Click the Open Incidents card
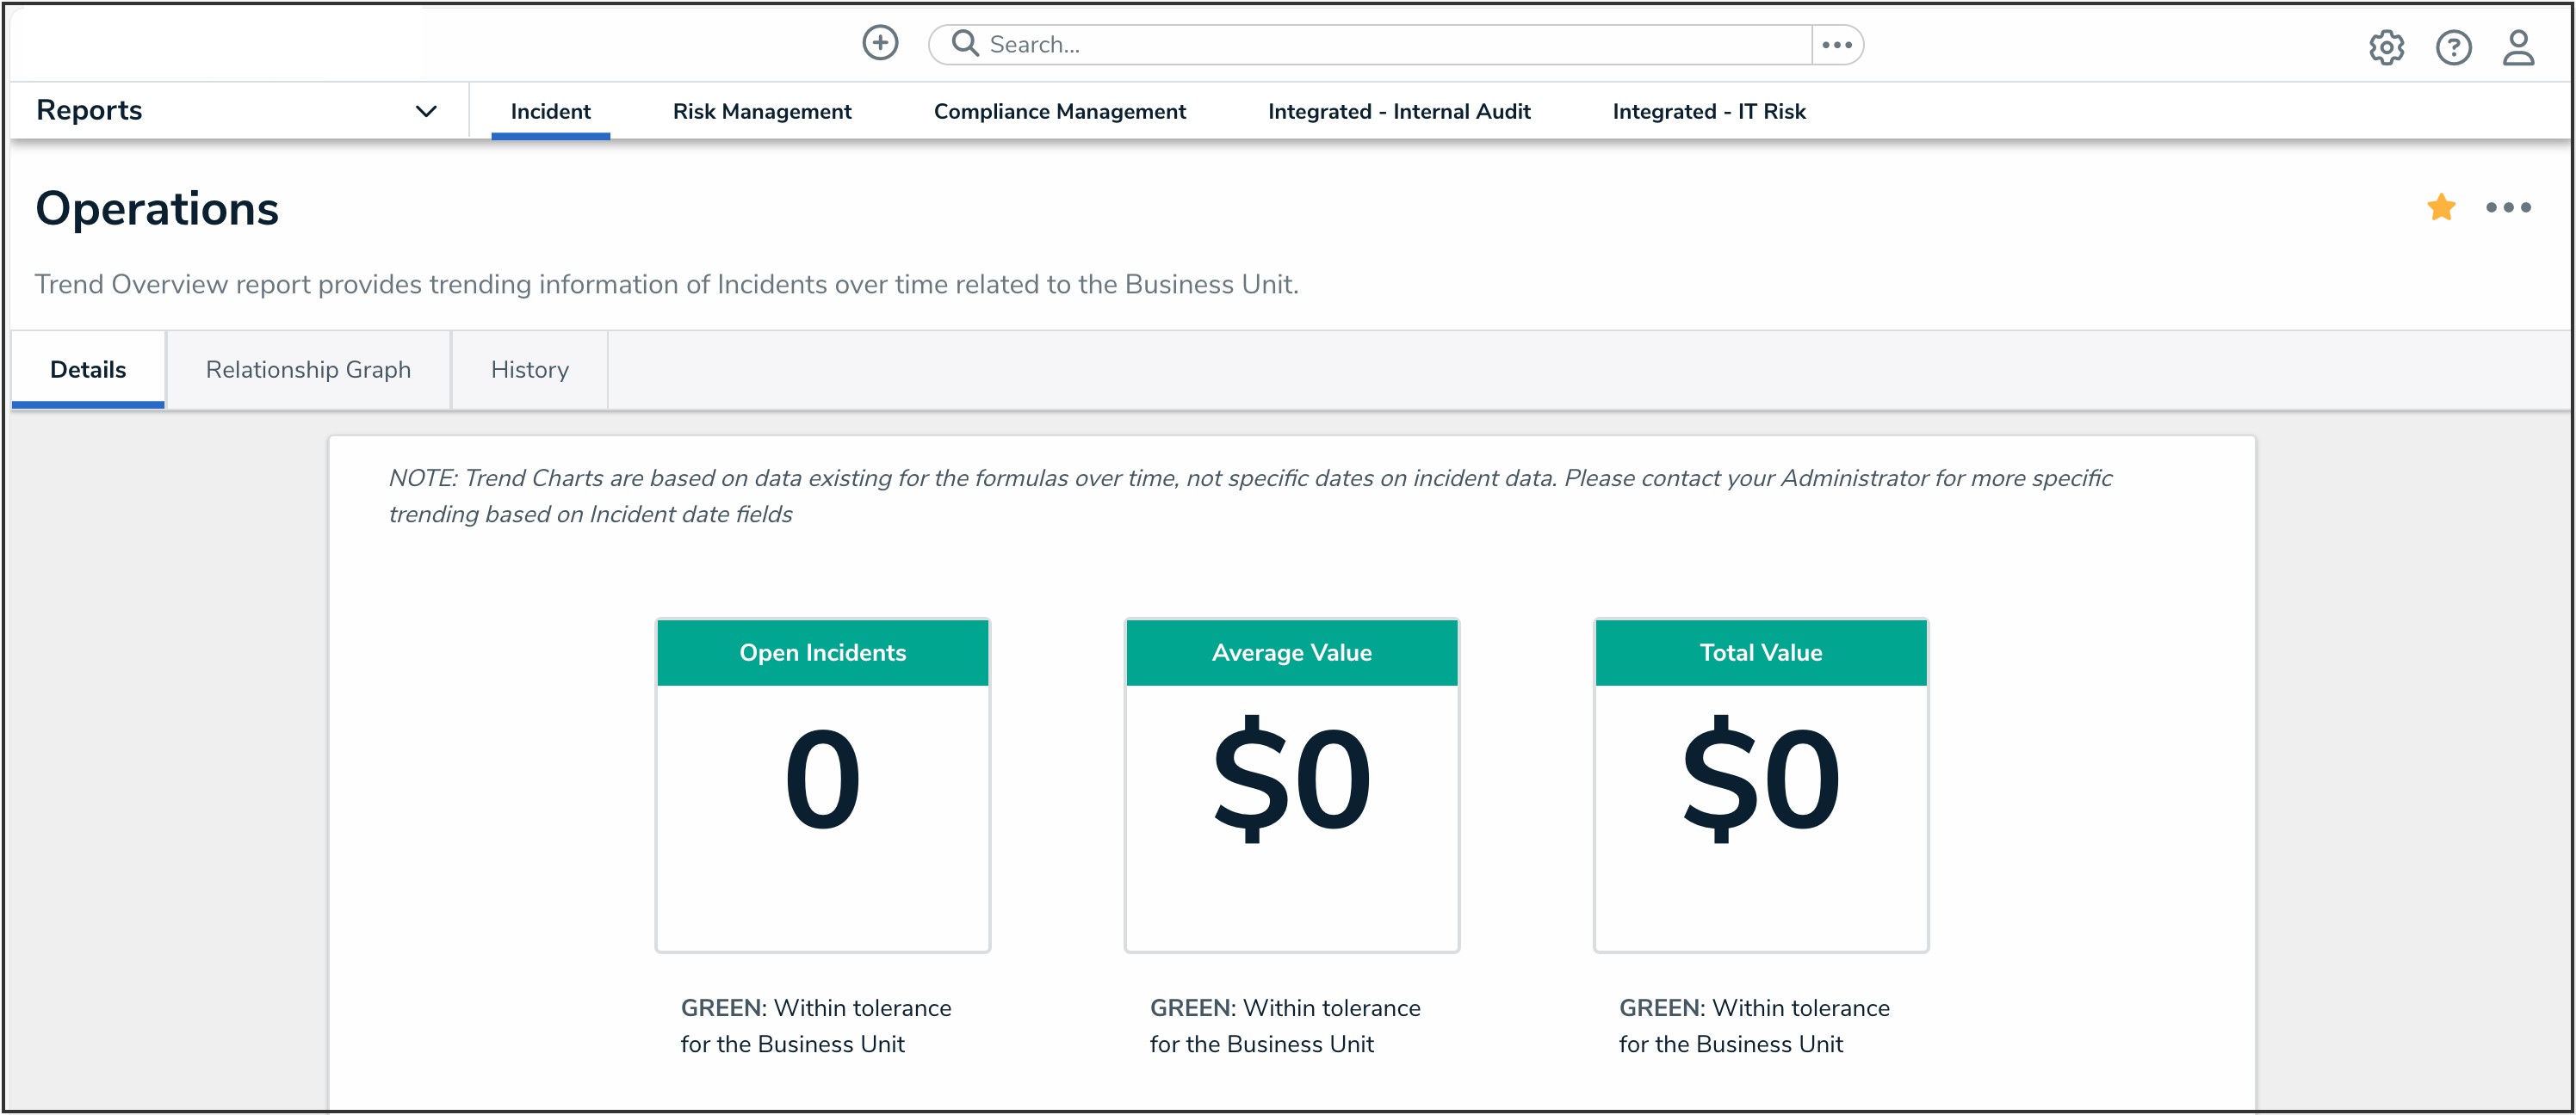Viewport: 2576px width, 1115px height. coord(822,785)
